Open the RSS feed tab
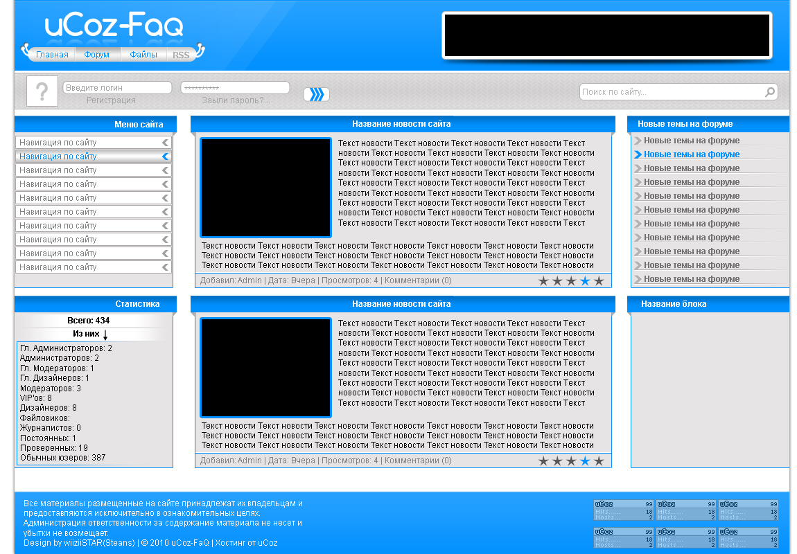The width and height of the screenshot is (797, 554). [x=181, y=55]
